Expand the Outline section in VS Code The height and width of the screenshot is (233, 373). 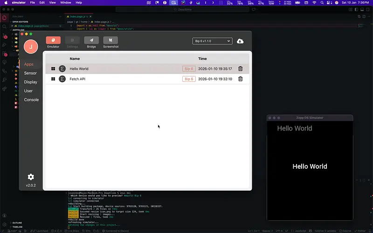(x=17, y=223)
